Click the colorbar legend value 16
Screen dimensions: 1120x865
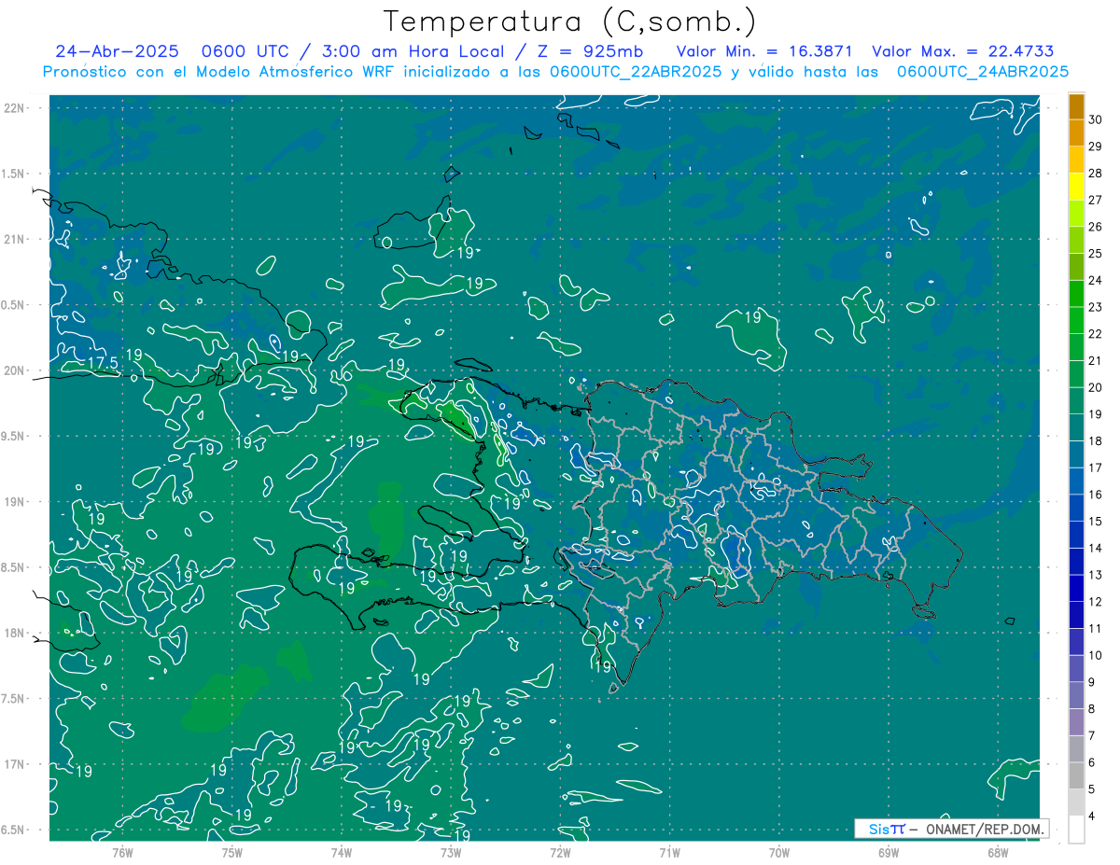(1096, 495)
